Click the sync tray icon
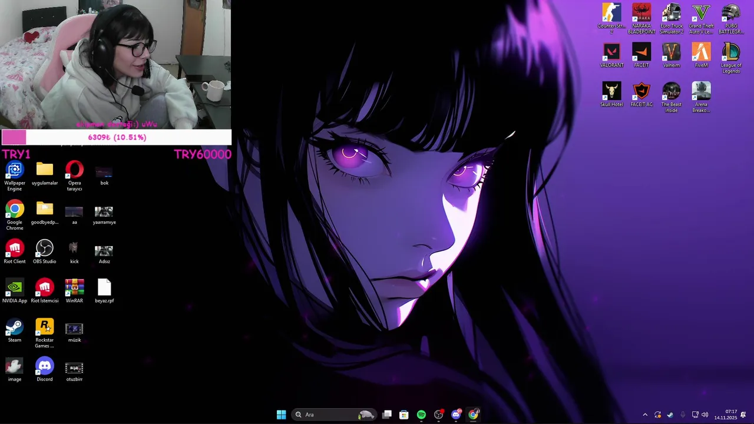Image resolution: width=754 pixels, height=424 pixels. click(x=658, y=415)
